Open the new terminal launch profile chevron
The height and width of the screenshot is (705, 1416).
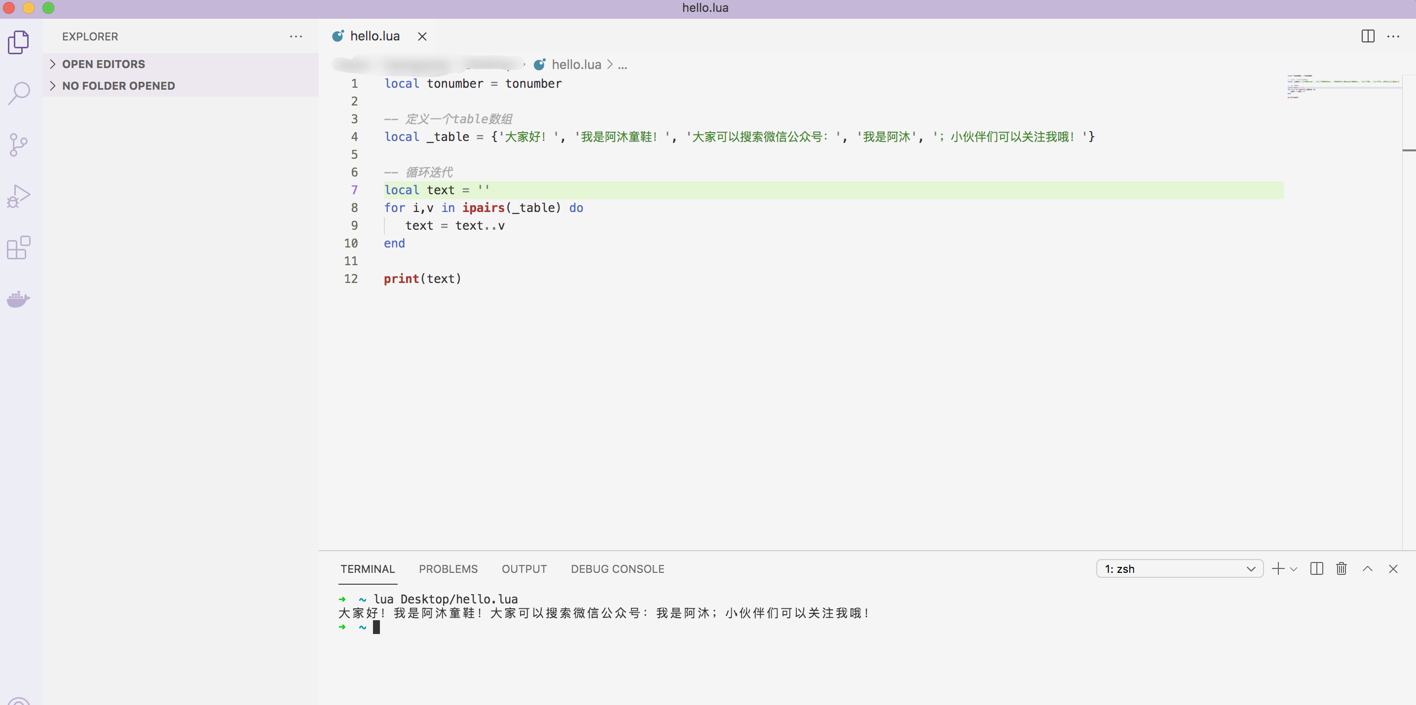tap(1294, 569)
